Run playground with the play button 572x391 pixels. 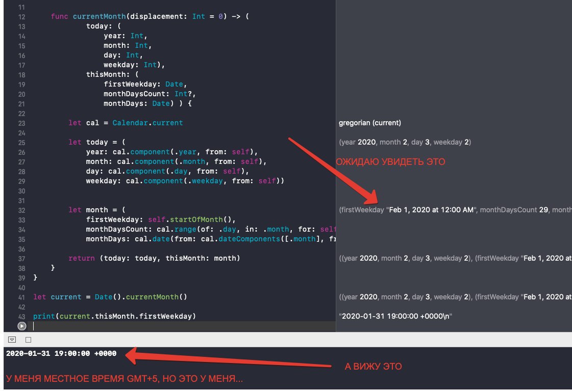22,326
